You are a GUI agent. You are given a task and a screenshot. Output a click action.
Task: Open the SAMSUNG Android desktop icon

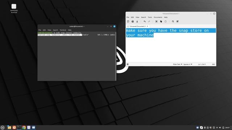[x=14, y=8]
